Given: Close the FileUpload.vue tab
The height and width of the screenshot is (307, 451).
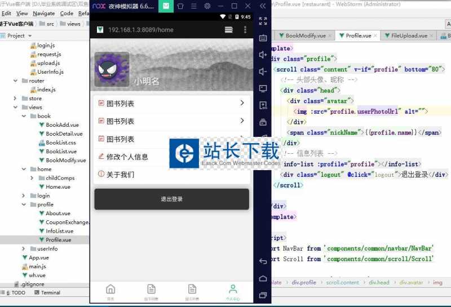Looking at the screenshot, I should point(431,35).
